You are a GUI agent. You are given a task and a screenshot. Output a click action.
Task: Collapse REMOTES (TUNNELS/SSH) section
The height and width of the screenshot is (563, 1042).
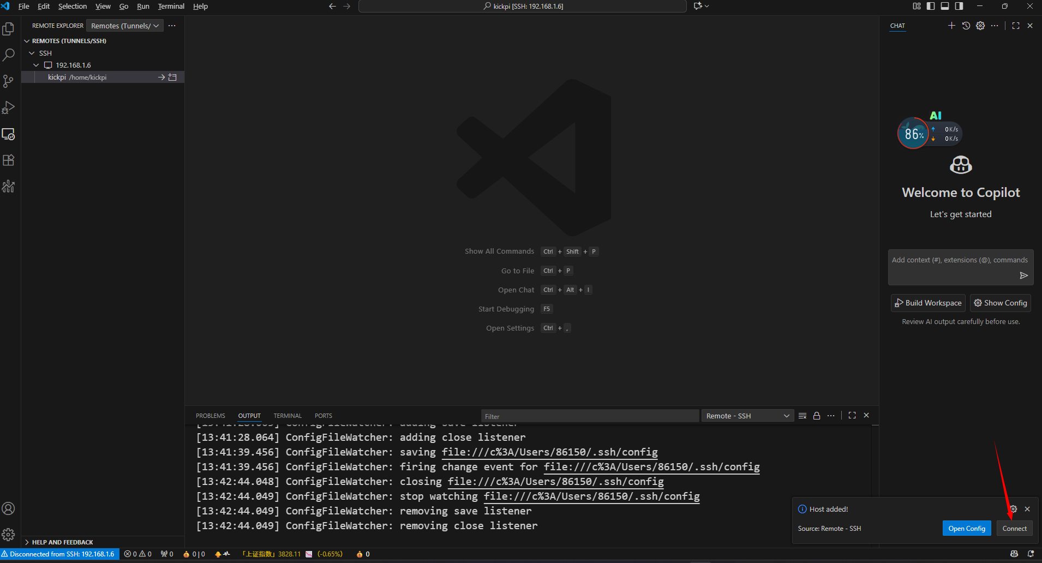pos(27,41)
